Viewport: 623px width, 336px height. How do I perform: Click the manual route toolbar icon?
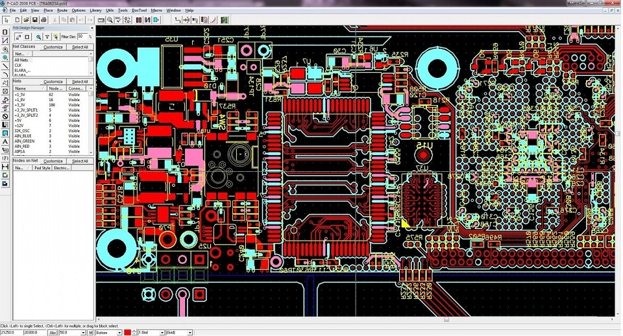178,20
